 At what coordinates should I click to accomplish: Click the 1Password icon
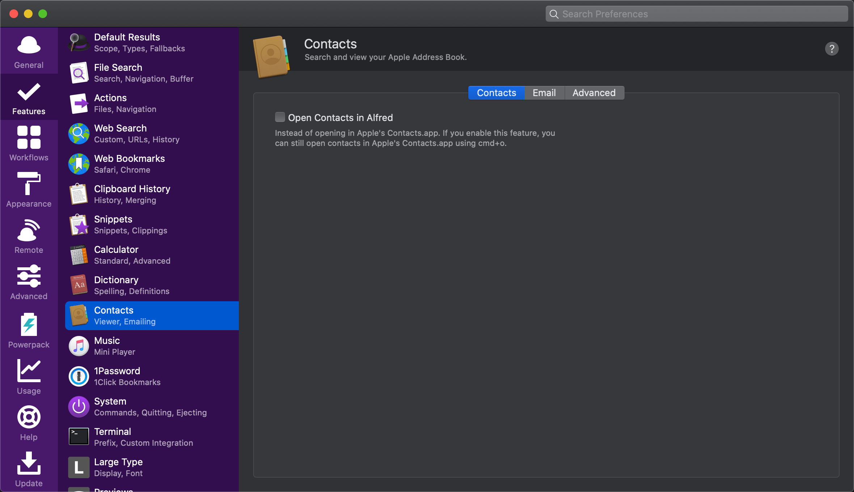[79, 376]
